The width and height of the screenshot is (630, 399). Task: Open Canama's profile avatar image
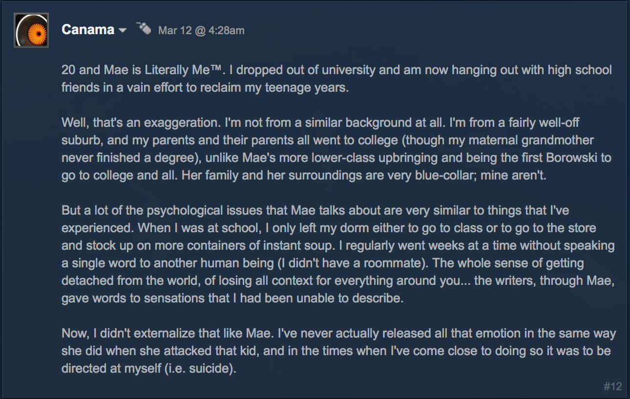32,30
